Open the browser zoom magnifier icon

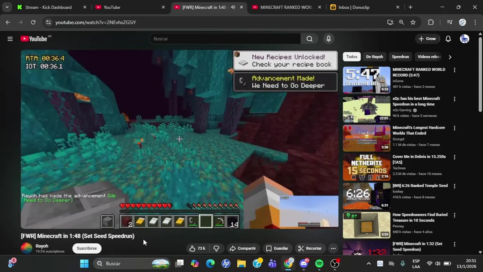point(401,22)
